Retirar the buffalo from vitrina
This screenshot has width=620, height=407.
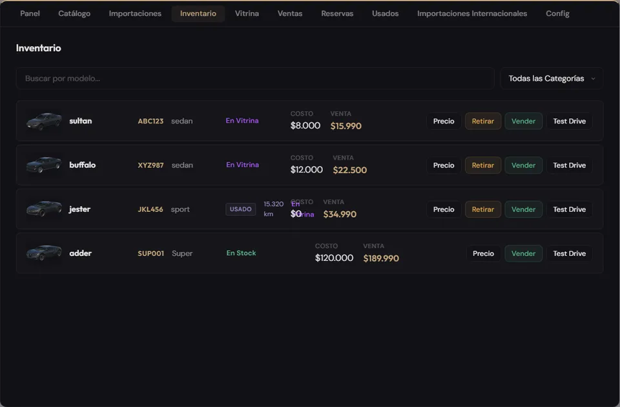coord(483,165)
